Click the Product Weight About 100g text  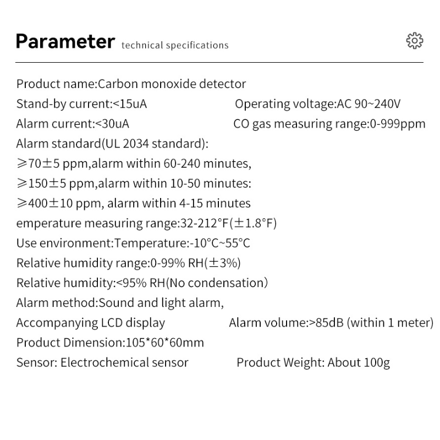click(x=313, y=362)
